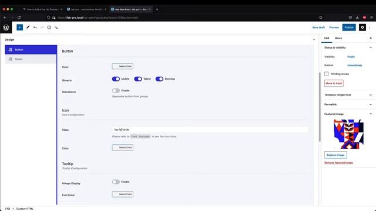376x211 pixels.
Task: Turn off the Tablet show-in toggle
Action: pos(138,79)
